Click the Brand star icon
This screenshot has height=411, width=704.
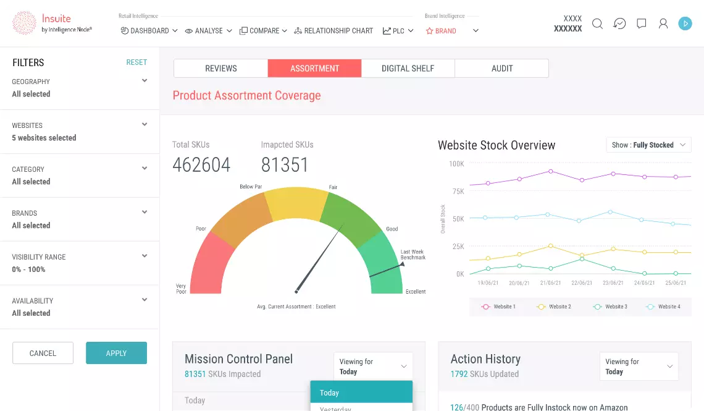pyautogui.click(x=429, y=31)
